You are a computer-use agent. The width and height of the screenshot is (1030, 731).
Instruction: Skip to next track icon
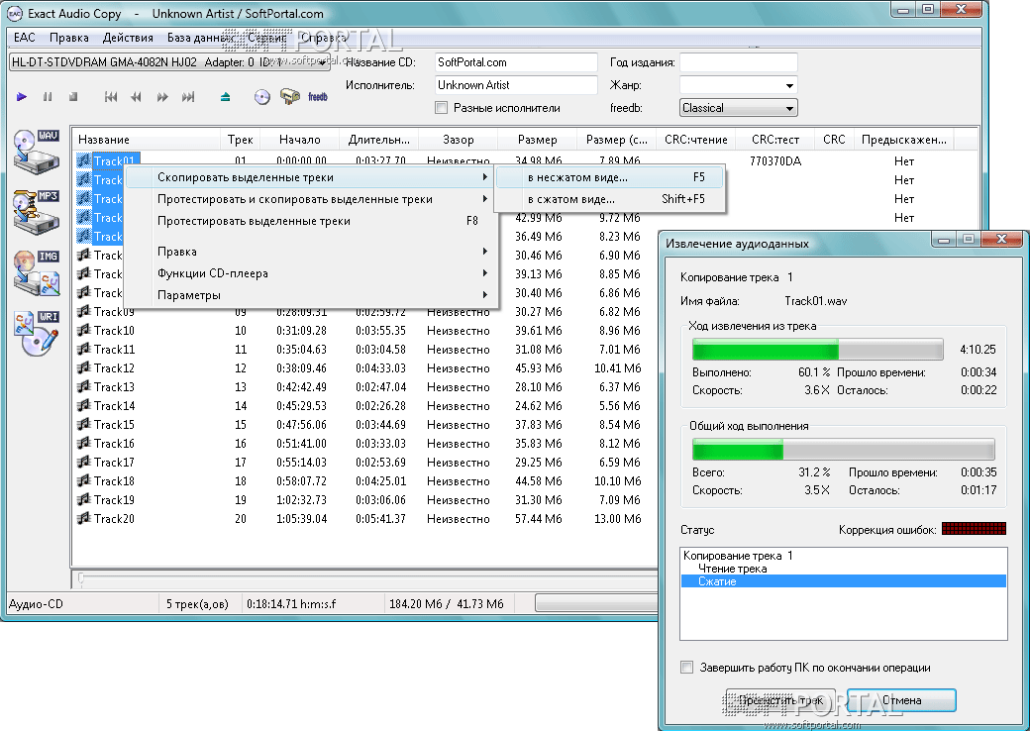pos(188,96)
